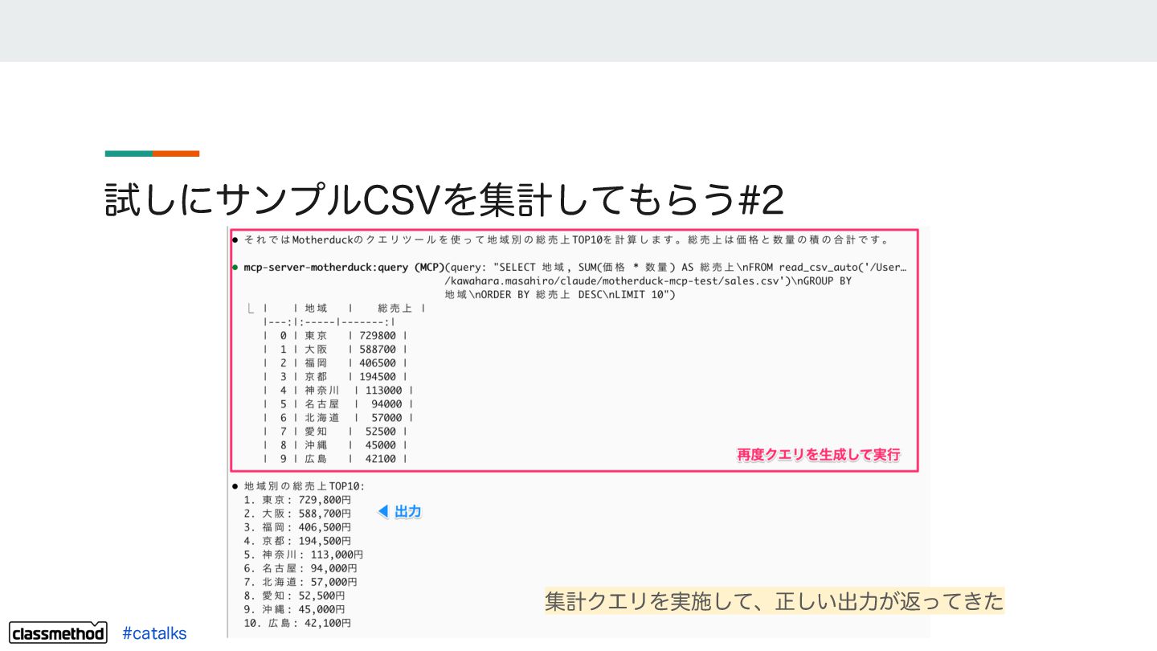Screen dimensions: 1157x651
Task: Click the list item 9. 沖縄: 45,000円
Action: coord(294,609)
